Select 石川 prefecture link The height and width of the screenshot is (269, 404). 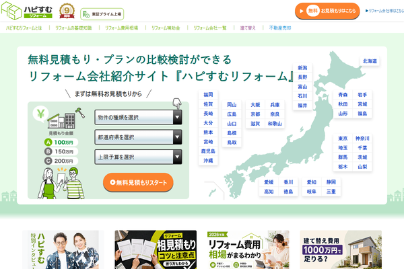(302, 96)
